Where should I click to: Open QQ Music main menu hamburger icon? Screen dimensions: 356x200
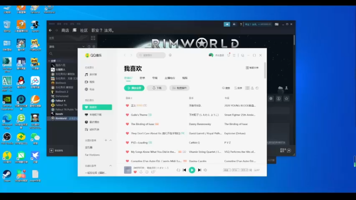(234, 55)
